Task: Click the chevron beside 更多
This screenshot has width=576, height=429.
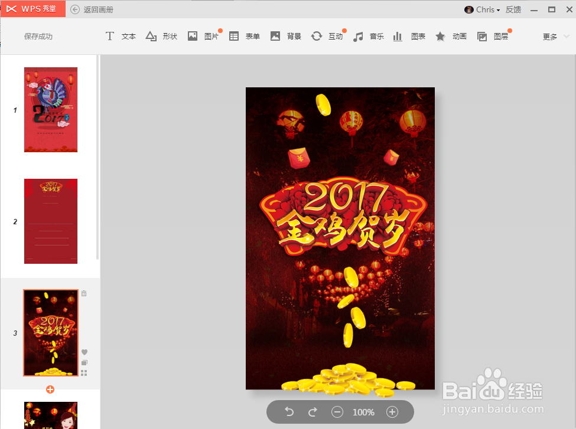Action: pyautogui.click(x=566, y=37)
